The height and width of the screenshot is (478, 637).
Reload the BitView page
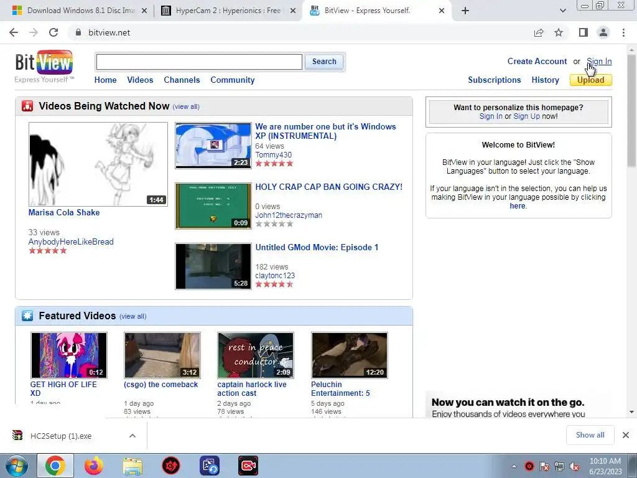click(53, 32)
